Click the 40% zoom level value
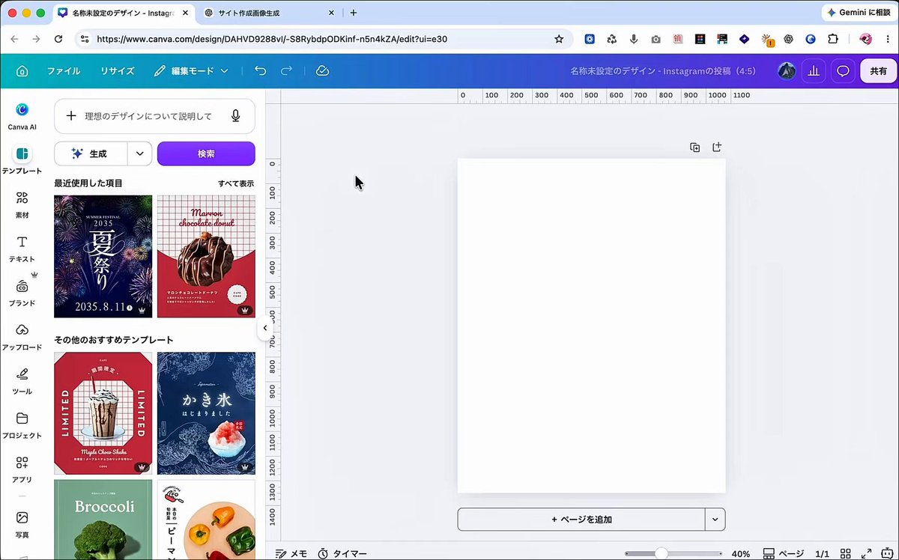 [741, 553]
